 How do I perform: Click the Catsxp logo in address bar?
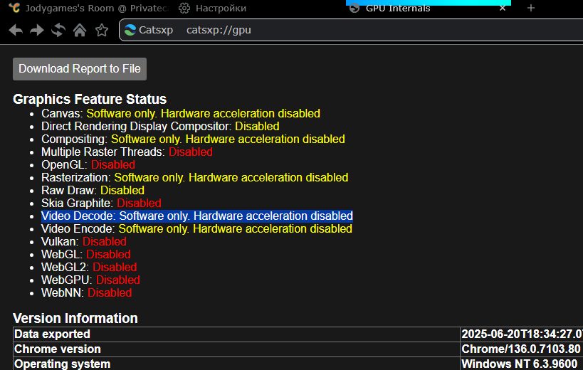130,30
